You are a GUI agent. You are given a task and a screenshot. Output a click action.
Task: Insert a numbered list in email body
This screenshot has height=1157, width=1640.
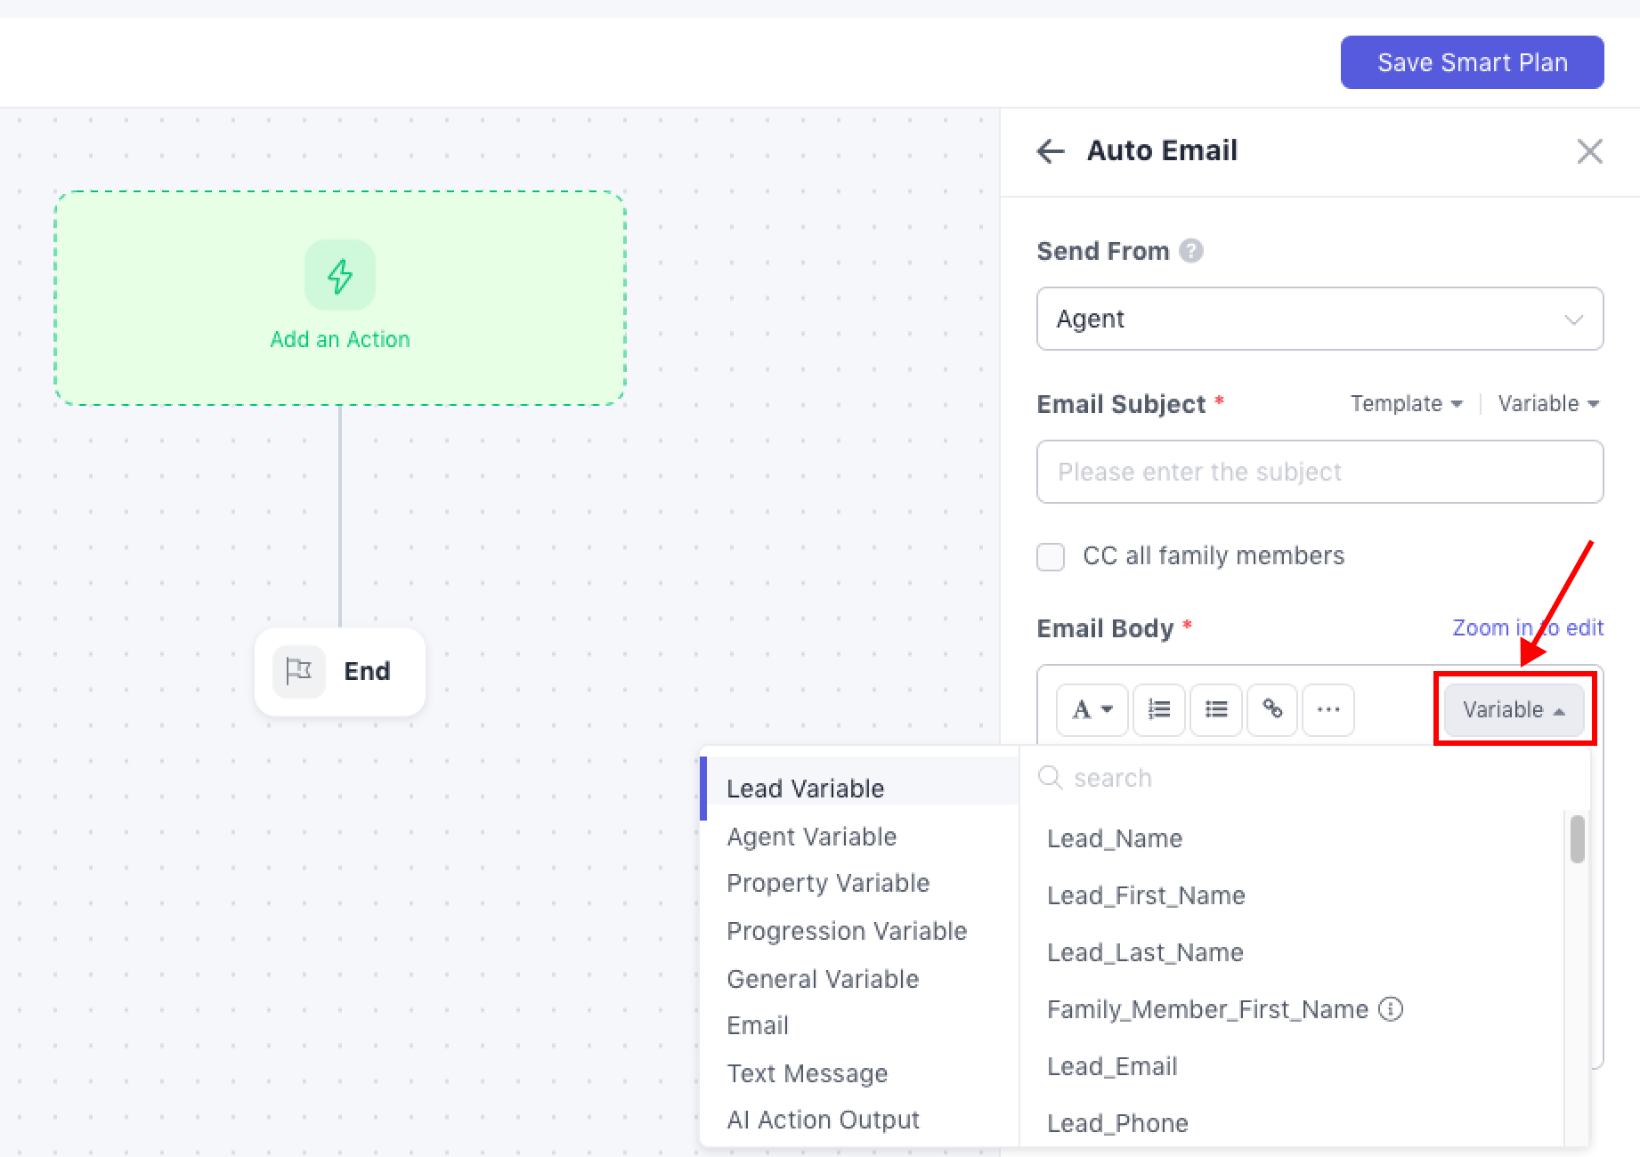coord(1158,709)
